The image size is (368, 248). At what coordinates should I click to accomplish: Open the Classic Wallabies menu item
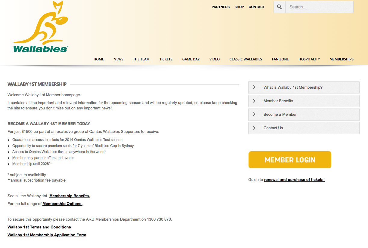[246, 59]
